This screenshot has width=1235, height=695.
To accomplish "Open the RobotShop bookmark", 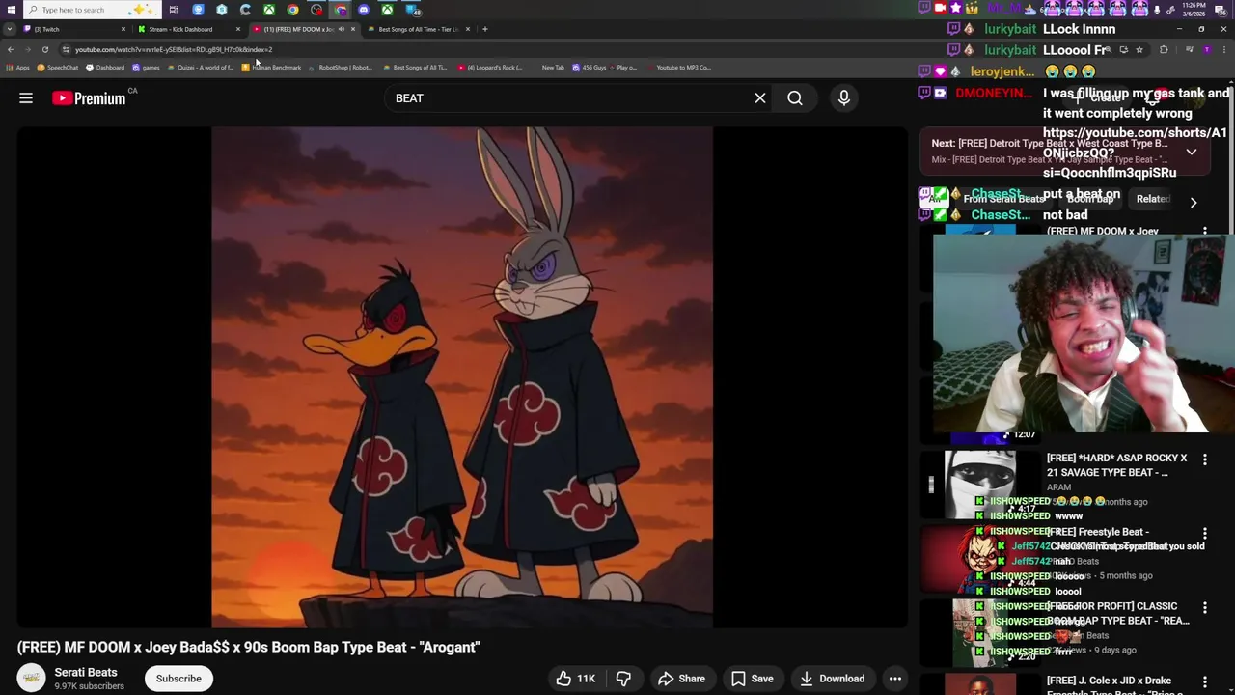I will (340, 68).
